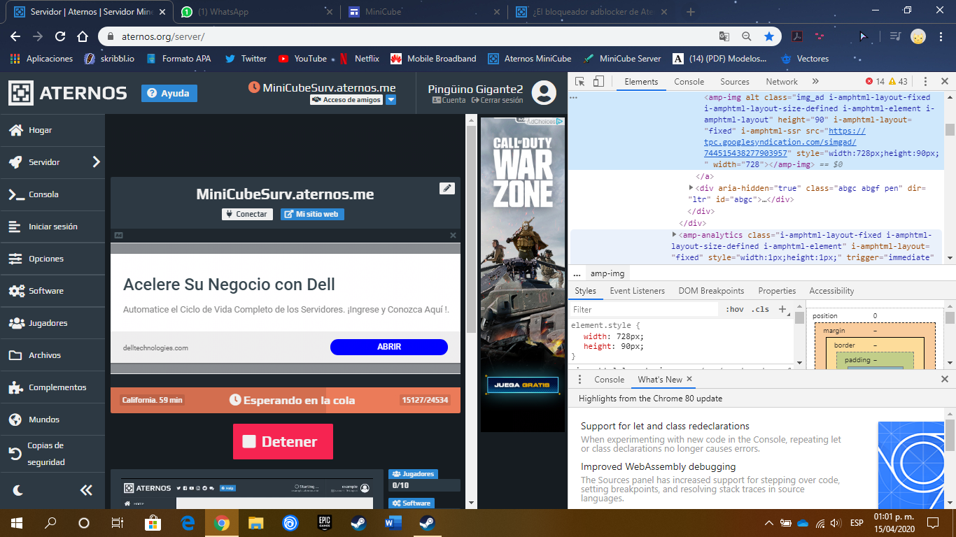This screenshot has width=956, height=537.
Task: Expand the div with id abgc node
Action: [x=691, y=188]
